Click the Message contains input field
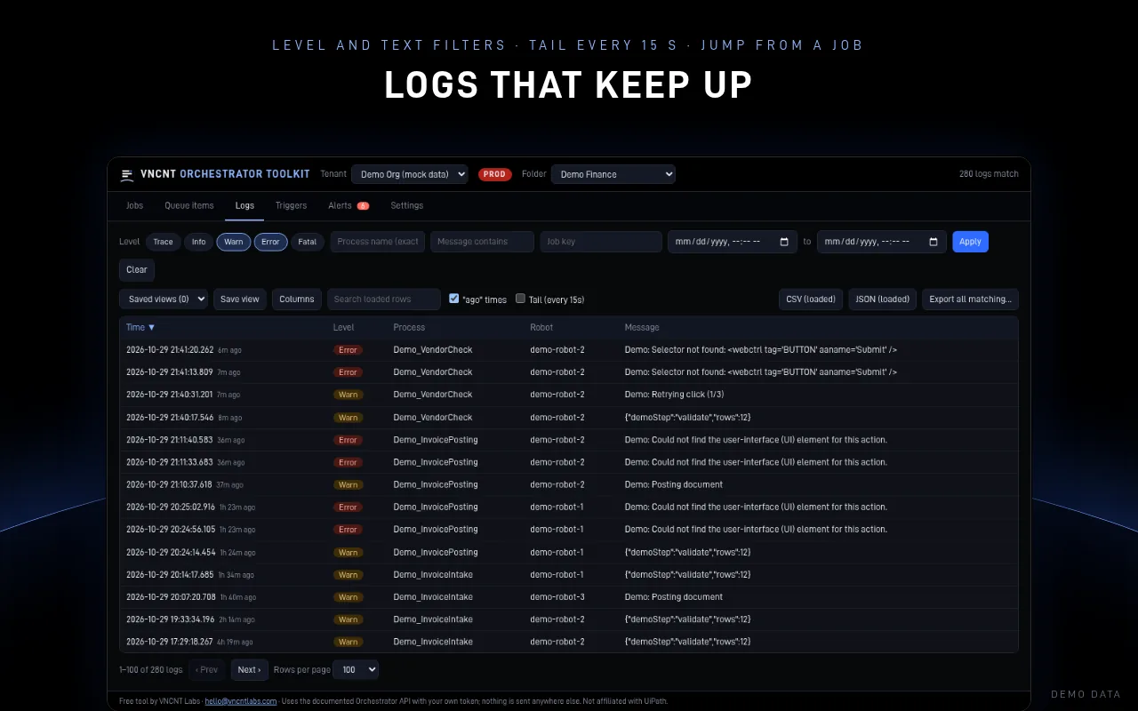This screenshot has width=1138, height=711. (483, 242)
